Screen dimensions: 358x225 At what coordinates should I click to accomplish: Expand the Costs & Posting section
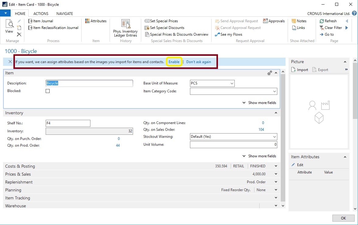(x=20, y=166)
